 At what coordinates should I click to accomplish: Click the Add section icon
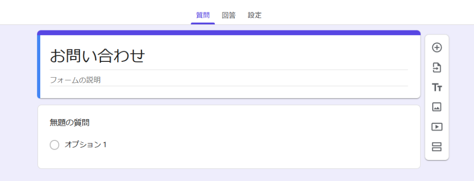pyautogui.click(x=437, y=147)
